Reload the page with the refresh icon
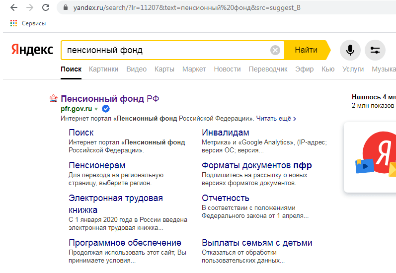This screenshot has height=273, width=396. pos(46,7)
